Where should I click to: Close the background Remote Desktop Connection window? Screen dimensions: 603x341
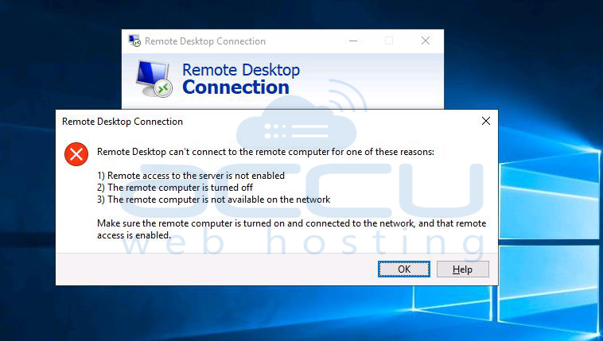tap(426, 41)
